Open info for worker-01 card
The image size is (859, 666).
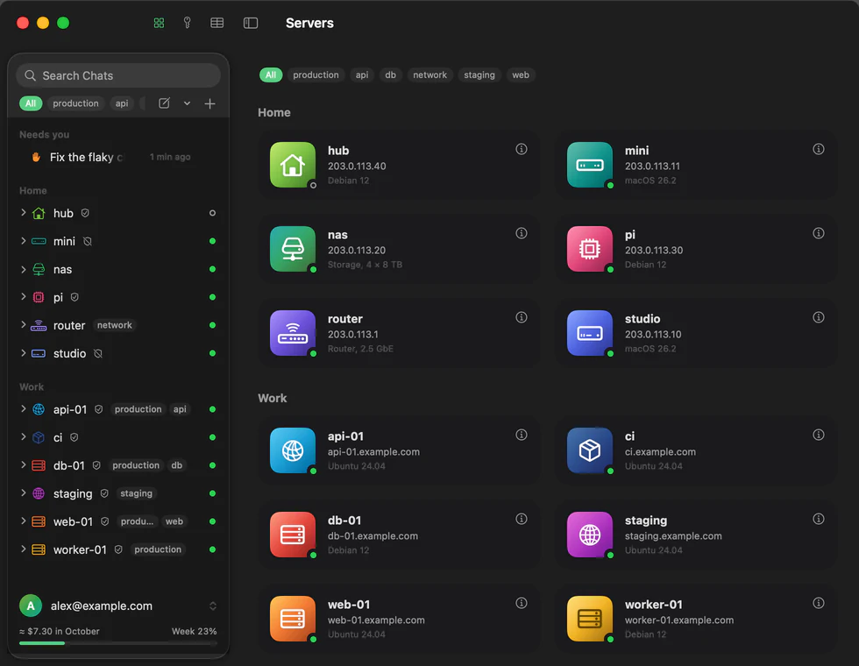coord(819,603)
